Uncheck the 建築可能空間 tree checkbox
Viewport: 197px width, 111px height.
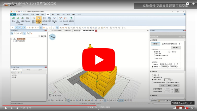pos(14,39)
